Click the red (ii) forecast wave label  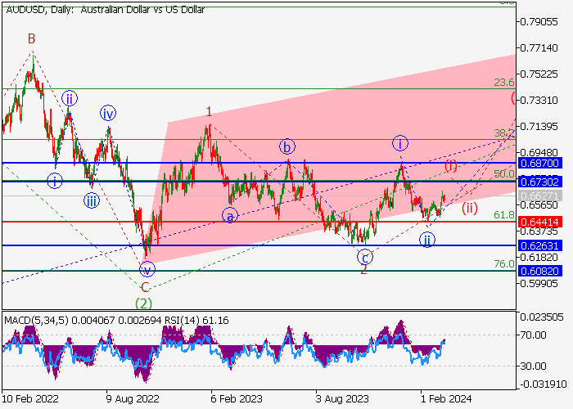(x=469, y=208)
